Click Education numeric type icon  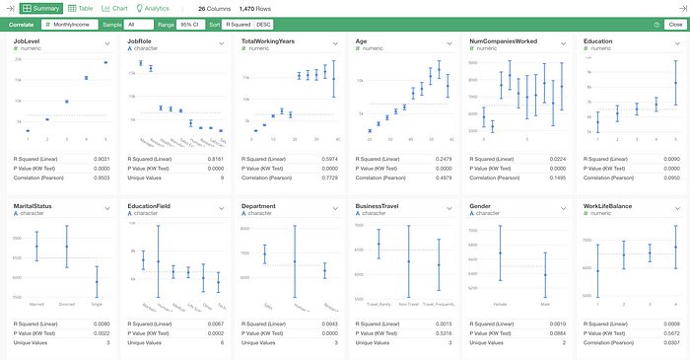pyautogui.click(x=586, y=48)
